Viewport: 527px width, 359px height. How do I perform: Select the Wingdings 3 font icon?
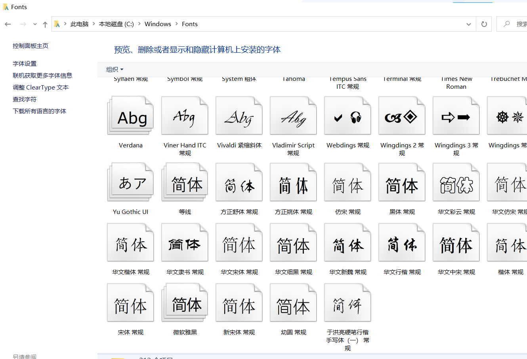(456, 115)
